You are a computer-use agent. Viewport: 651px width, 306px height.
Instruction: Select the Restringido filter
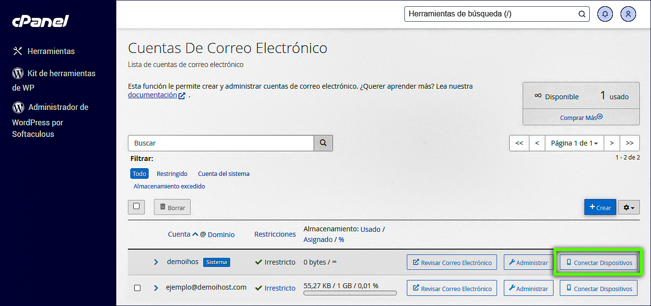pos(172,173)
